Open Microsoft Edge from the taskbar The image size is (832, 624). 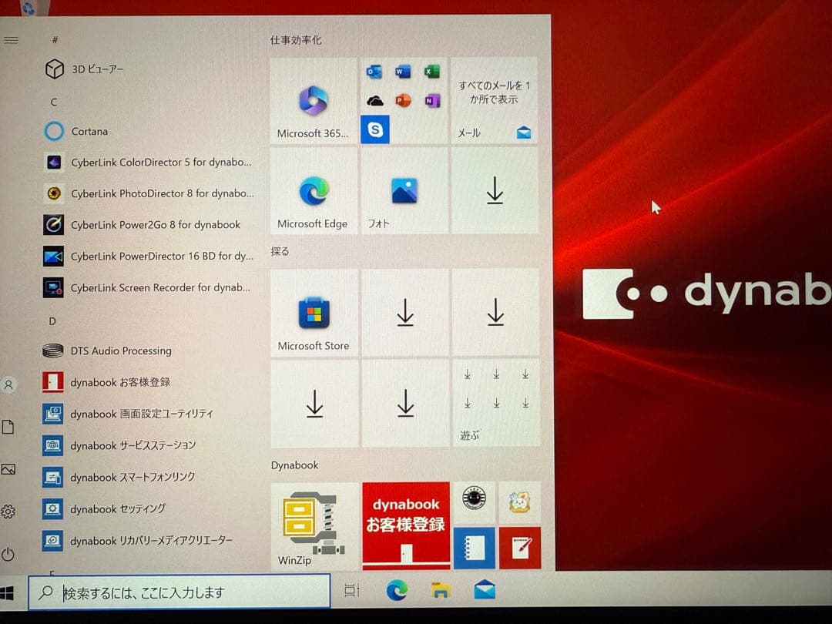(x=398, y=589)
